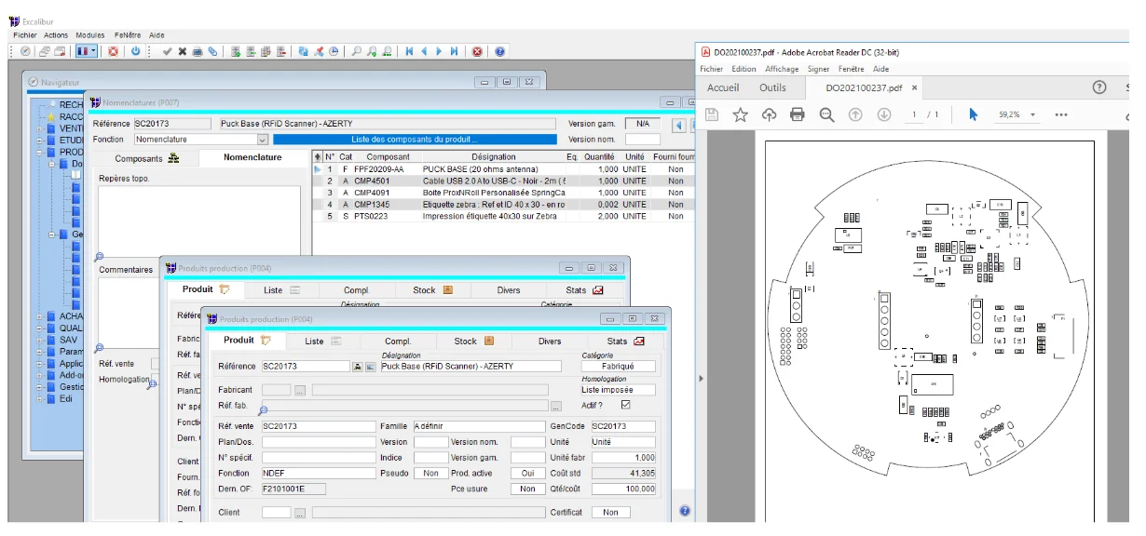Switch to the Stock tab in front Produits window
The width and height of the screenshot is (1146, 536).
coord(472,341)
